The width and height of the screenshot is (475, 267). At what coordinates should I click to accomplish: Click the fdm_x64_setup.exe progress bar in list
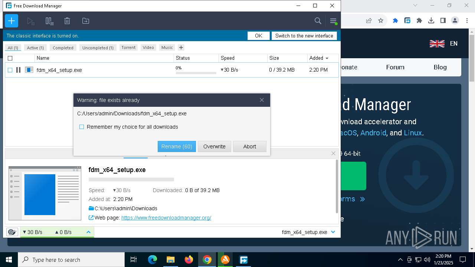pyautogui.click(x=196, y=73)
